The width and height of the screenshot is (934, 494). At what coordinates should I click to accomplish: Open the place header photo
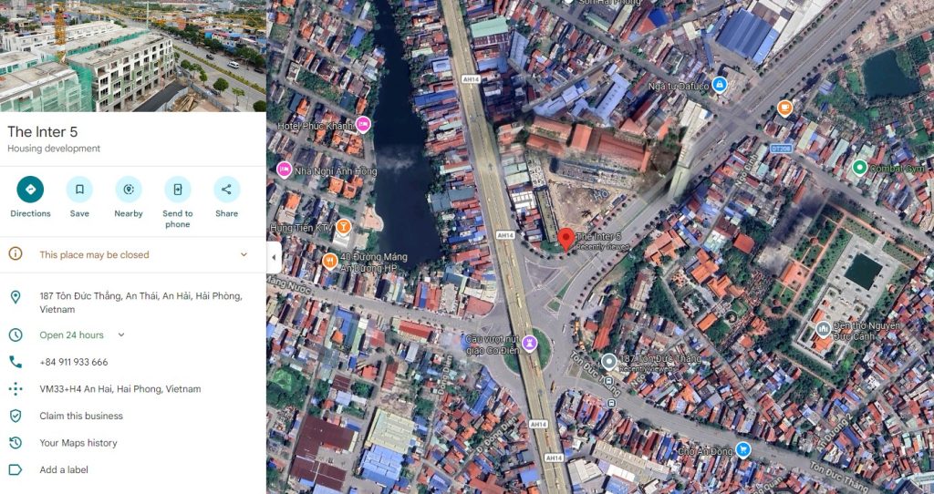[133, 56]
